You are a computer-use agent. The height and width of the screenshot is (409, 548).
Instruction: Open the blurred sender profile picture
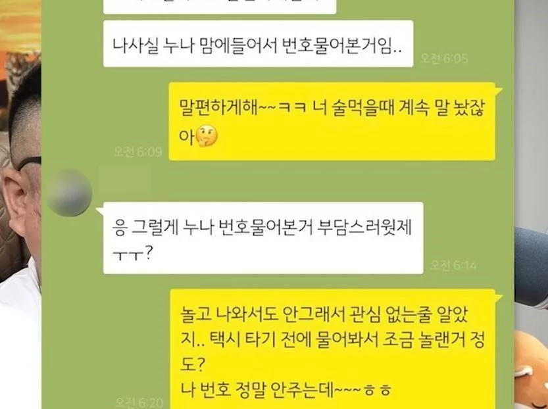(x=70, y=193)
